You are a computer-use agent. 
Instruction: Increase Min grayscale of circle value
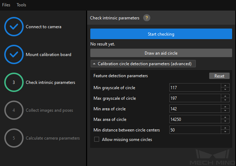[225, 86]
